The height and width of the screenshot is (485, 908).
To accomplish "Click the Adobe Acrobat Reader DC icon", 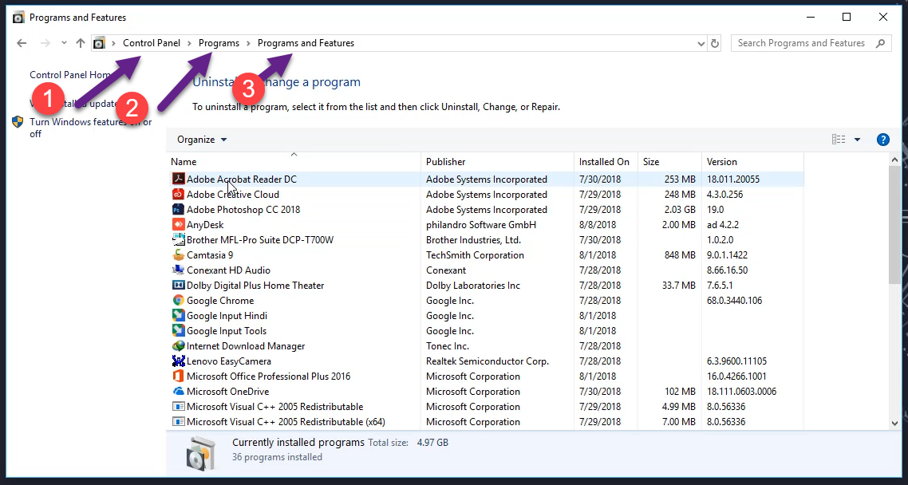I will (x=179, y=179).
